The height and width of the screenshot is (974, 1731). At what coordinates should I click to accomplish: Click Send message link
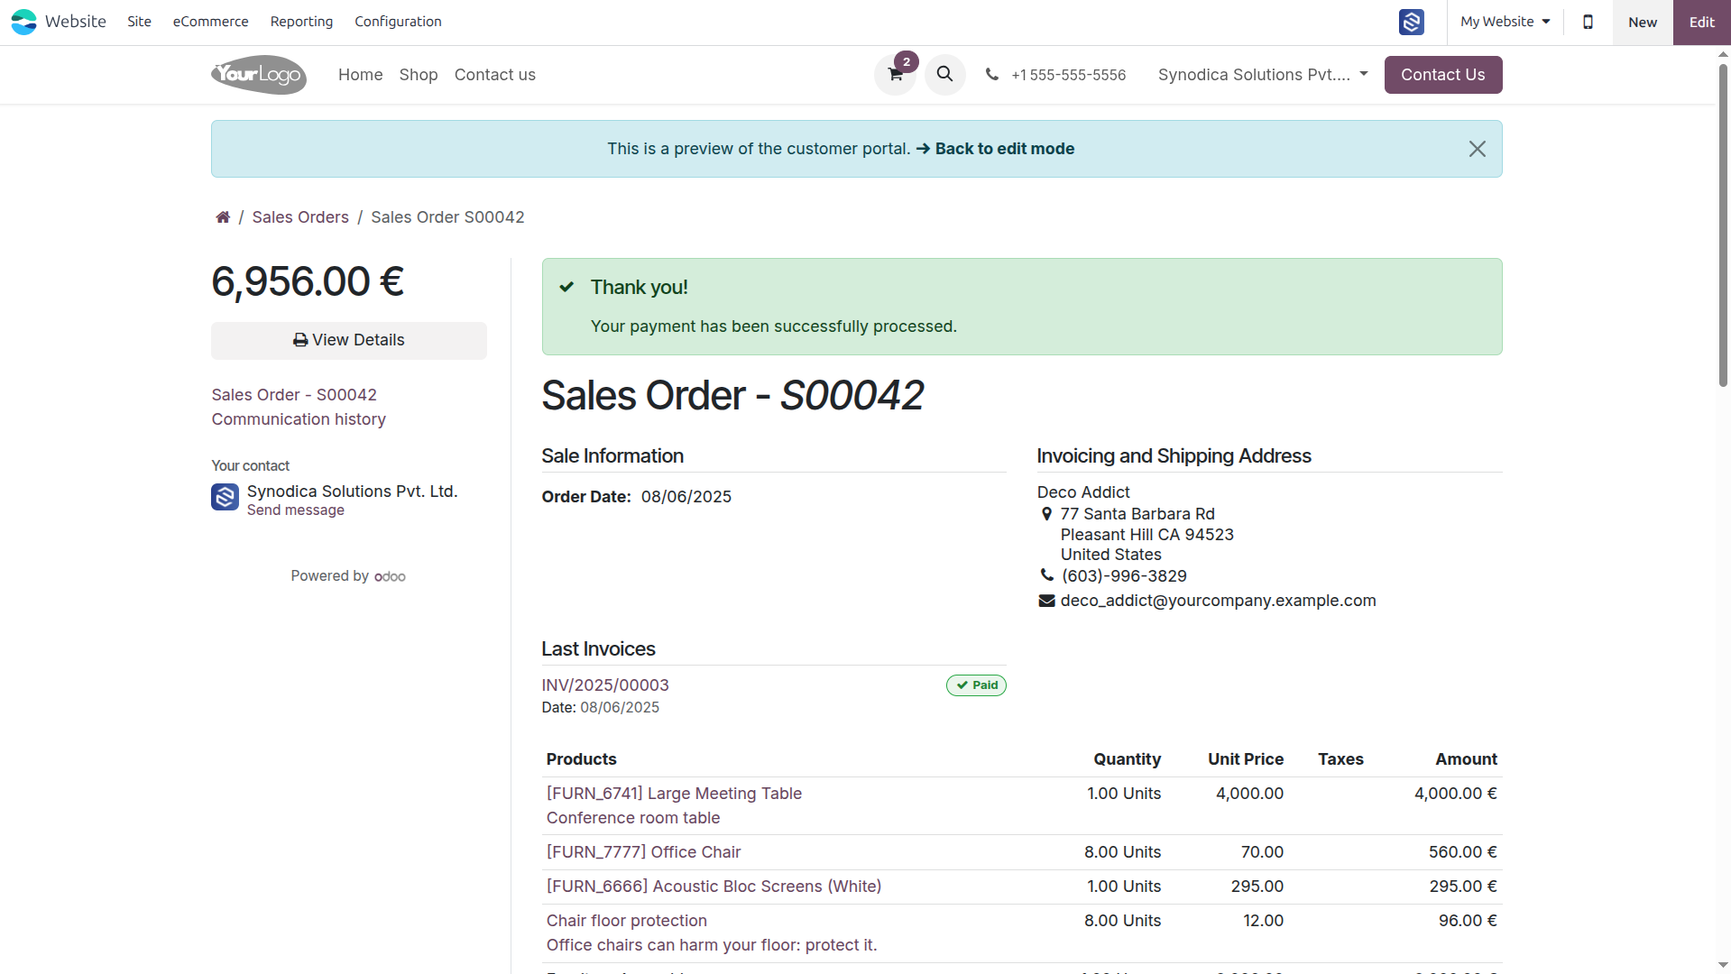pyautogui.click(x=295, y=510)
